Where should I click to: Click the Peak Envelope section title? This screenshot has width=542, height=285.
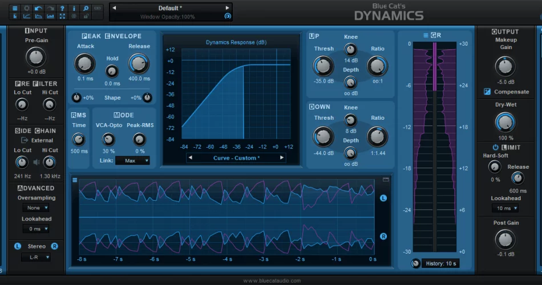112,36
